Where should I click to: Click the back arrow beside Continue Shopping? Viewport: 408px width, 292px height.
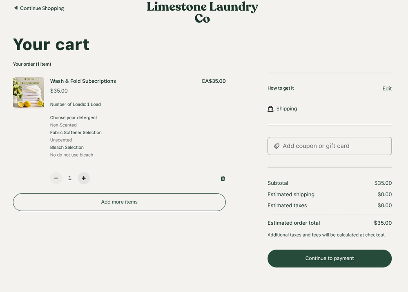coord(16,8)
